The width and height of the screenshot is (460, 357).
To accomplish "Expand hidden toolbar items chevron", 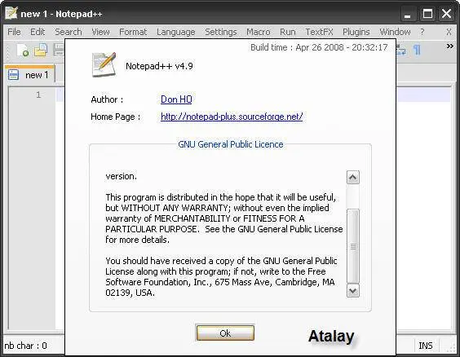I will tap(449, 46).
